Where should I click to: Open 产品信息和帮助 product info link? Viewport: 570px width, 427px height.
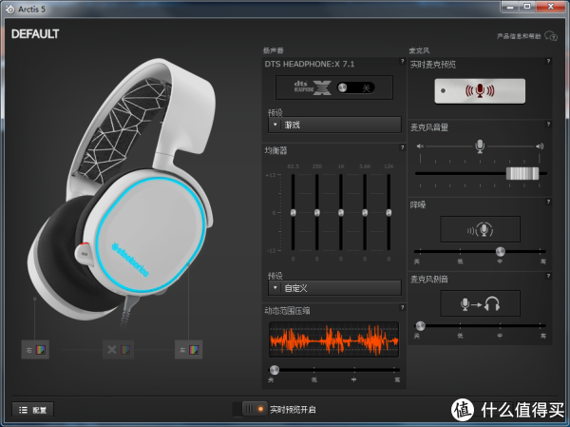point(519,36)
